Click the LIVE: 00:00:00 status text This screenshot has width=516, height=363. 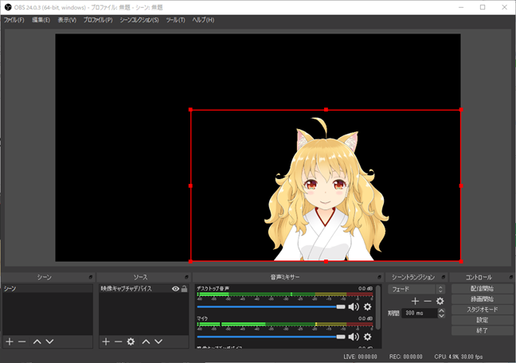[360, 357]
